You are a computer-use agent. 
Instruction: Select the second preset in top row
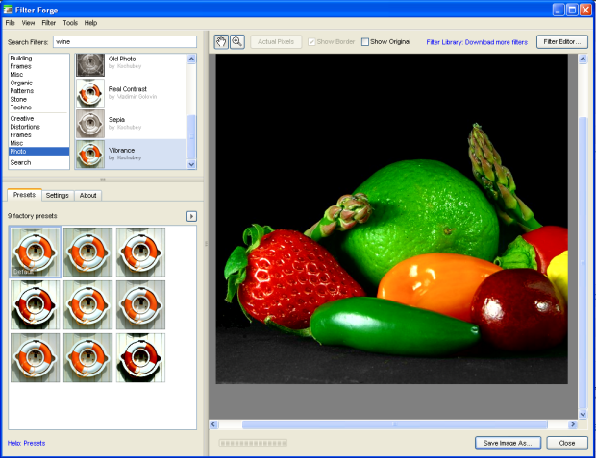[87, 253]
